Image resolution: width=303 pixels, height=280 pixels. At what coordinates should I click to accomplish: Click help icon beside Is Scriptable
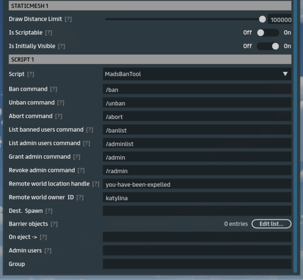48,33
